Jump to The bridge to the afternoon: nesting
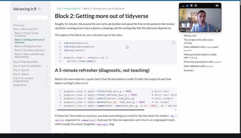Screen dimensions: 241x138 click(x=198, y=41)
